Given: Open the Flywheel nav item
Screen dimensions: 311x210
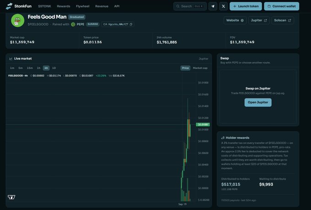Looking at the screenshot, I should coord(82,6).
